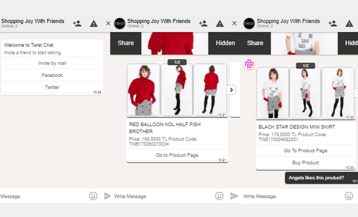Click Buy Product for mini skirt
This screenshot has width=358, height=217.
(x=305, y=163)
